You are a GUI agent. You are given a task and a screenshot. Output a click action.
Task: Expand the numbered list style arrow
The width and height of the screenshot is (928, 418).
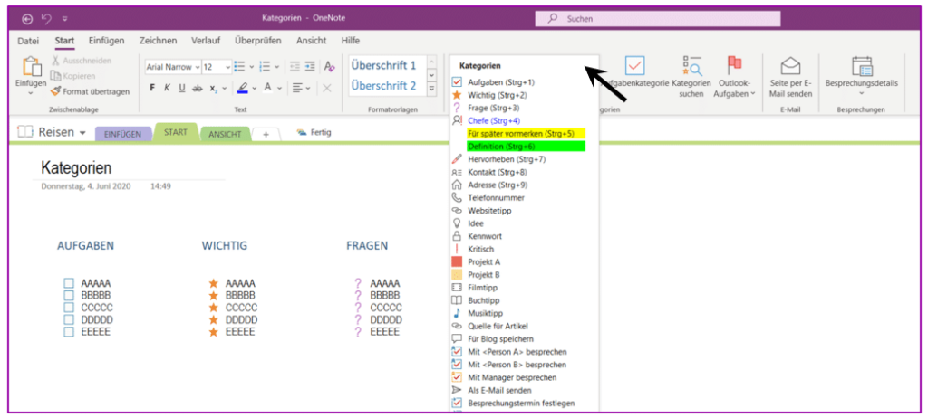(x=277, y=67)
